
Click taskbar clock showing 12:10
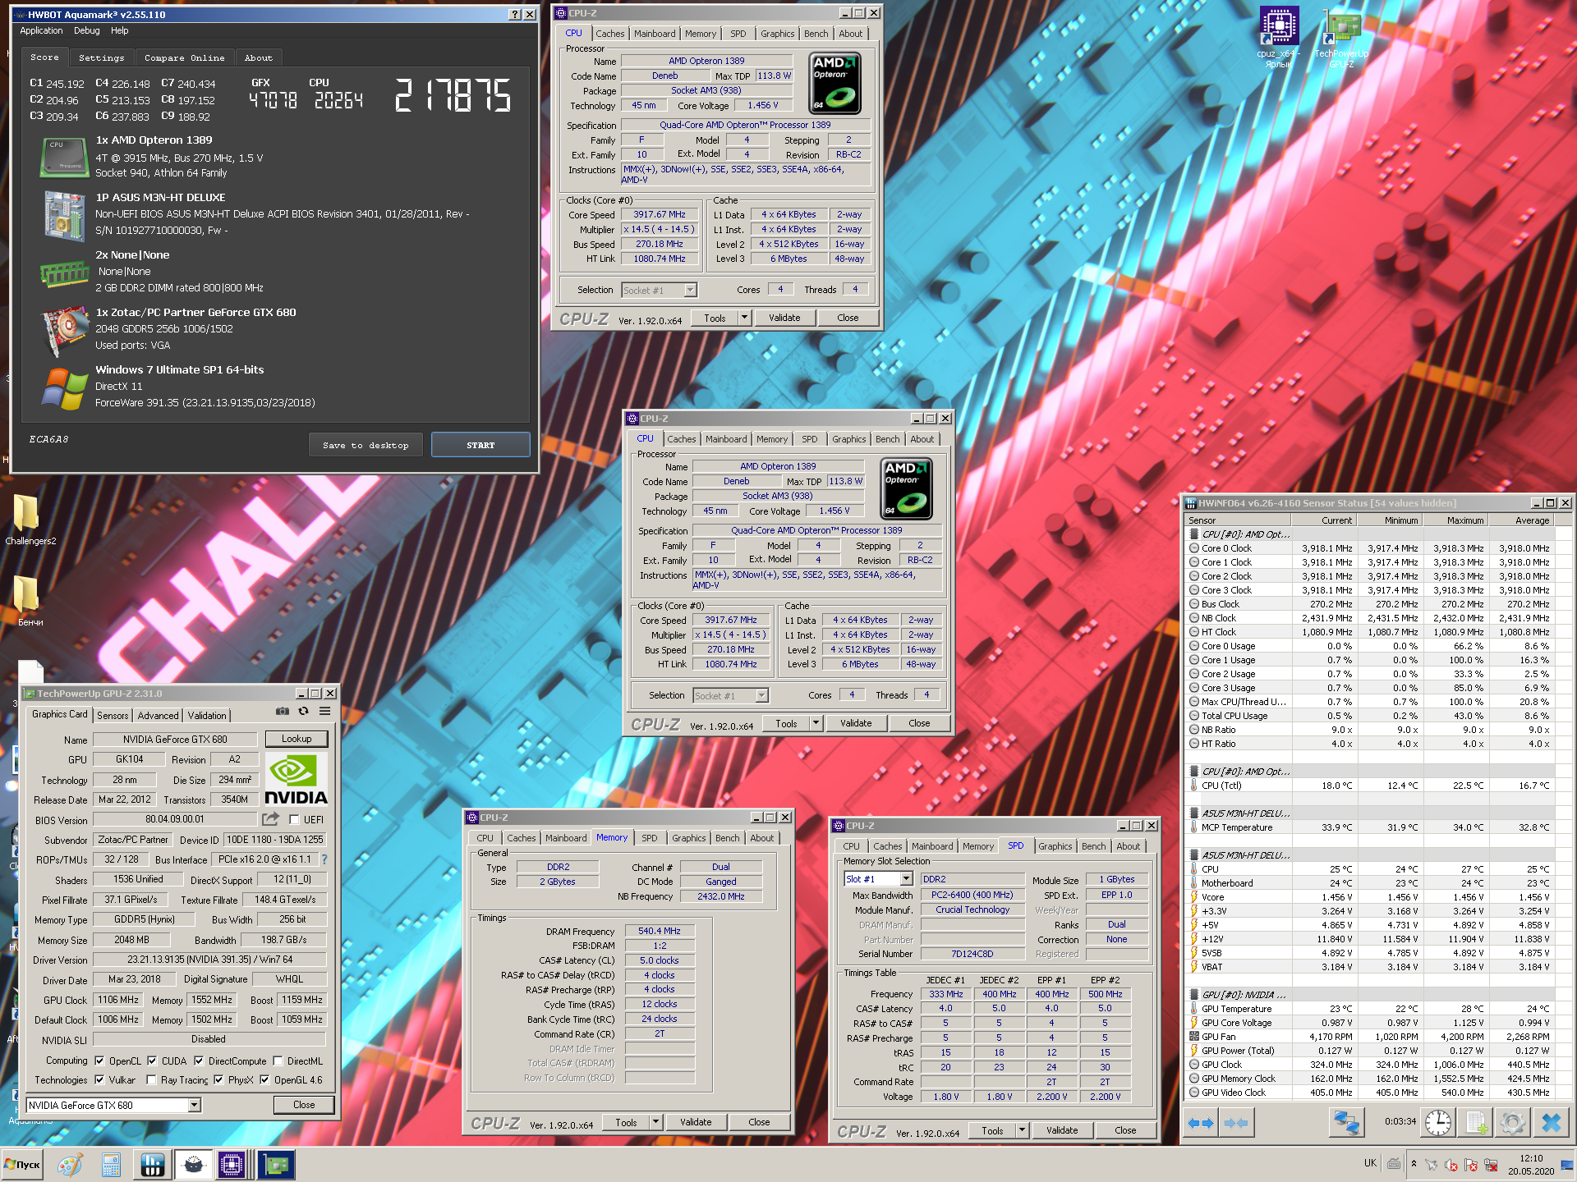click(x=1531, y=1165)
